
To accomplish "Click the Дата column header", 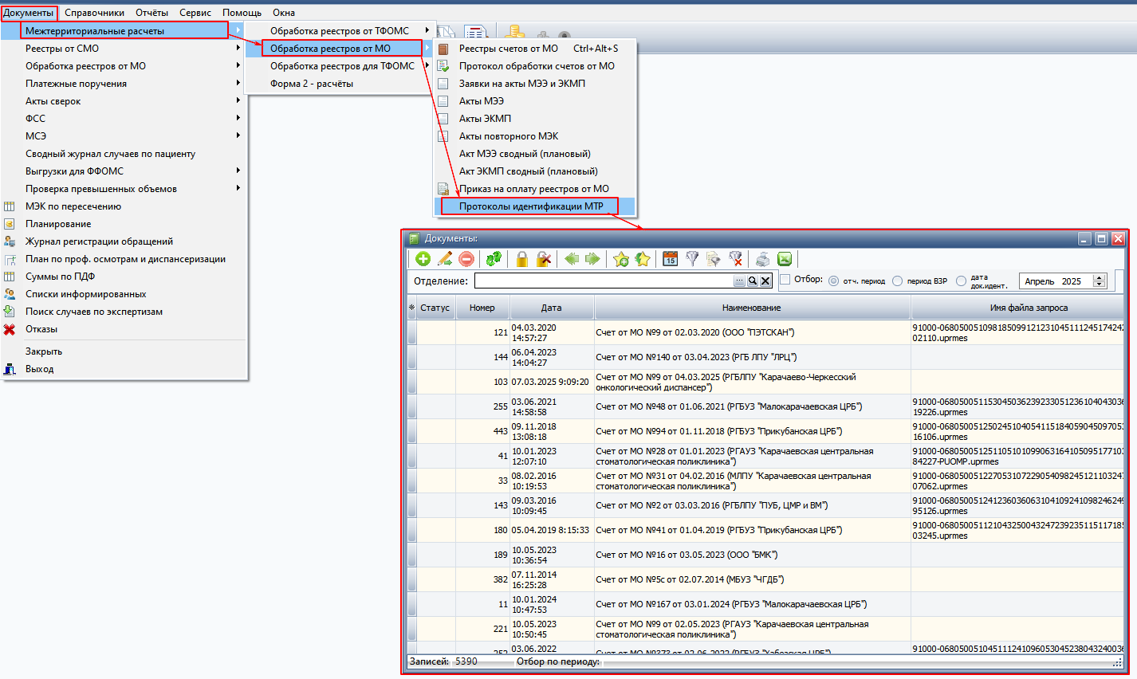I will point(551,308).
